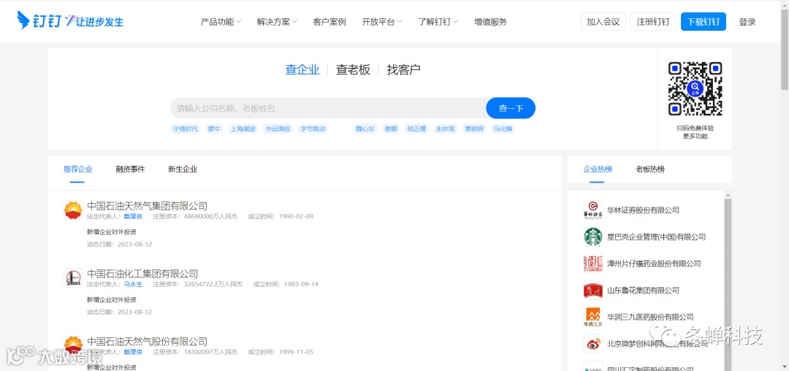
Task: Click the 查一下 search button
Action: (x=511, y=108)
